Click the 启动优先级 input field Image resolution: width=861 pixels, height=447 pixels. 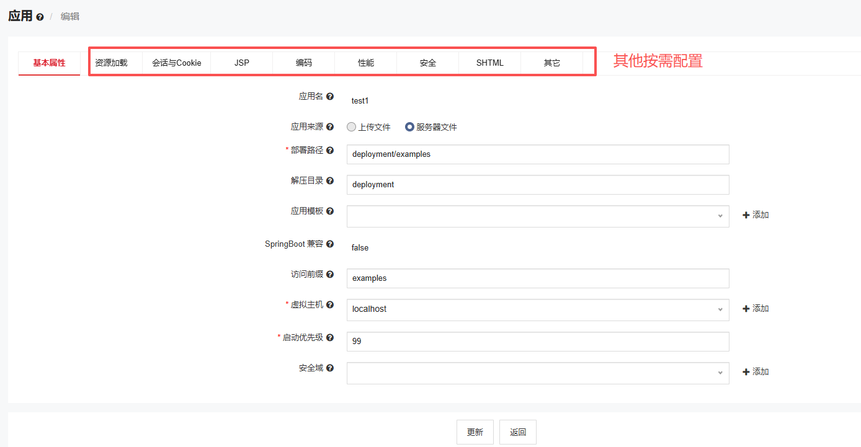coord(538,342)
